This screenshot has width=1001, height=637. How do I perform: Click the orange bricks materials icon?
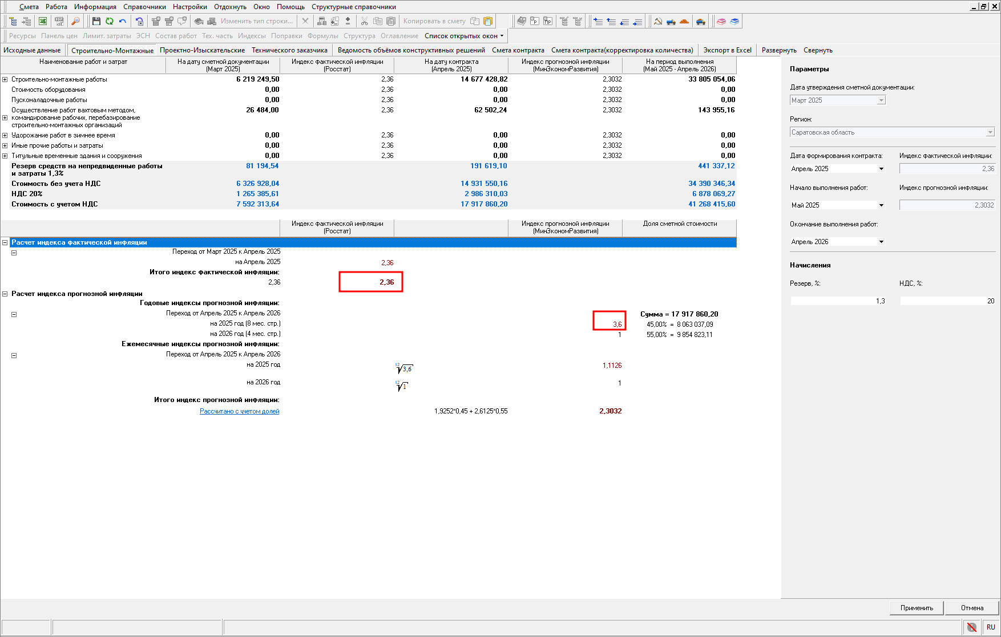684,21
